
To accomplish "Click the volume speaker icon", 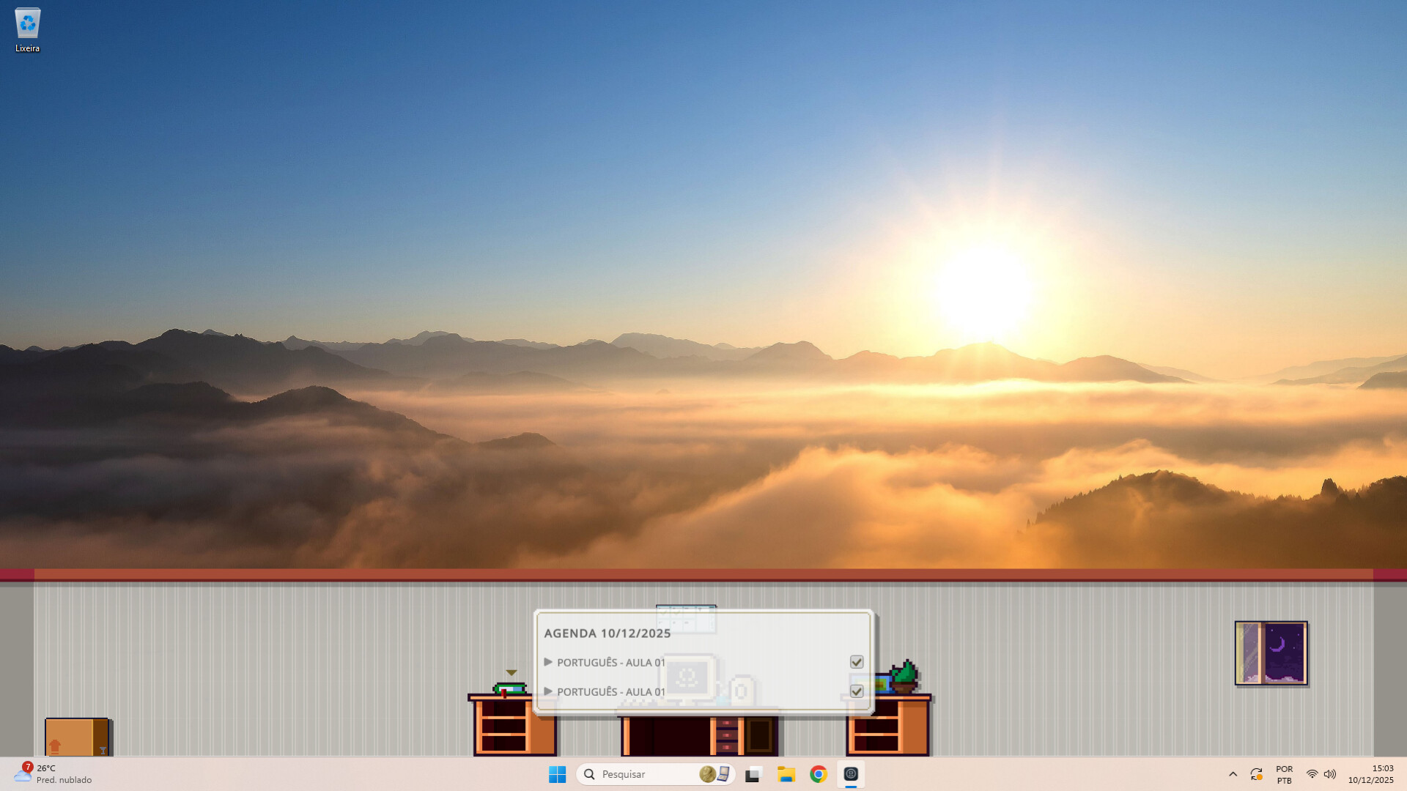I will pos(1329,774).
